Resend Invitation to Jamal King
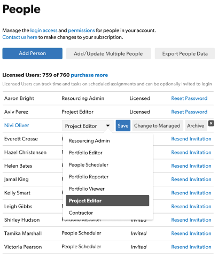This screenshot has height=259, width=218. click(191, 179)
